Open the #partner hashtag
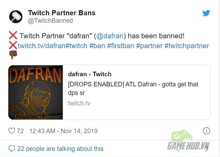 click(149, 46)
